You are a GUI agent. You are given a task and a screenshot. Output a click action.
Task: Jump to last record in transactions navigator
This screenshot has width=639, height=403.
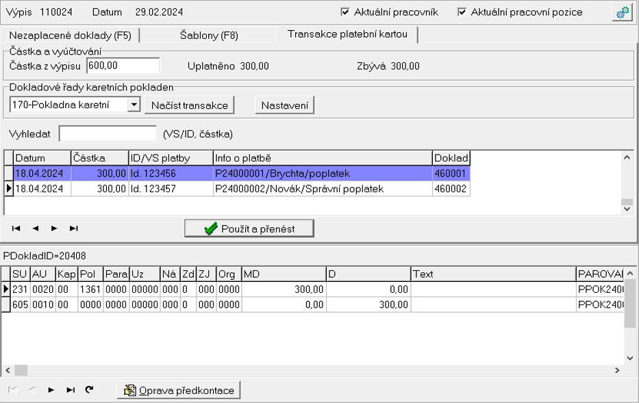[73, 229]
